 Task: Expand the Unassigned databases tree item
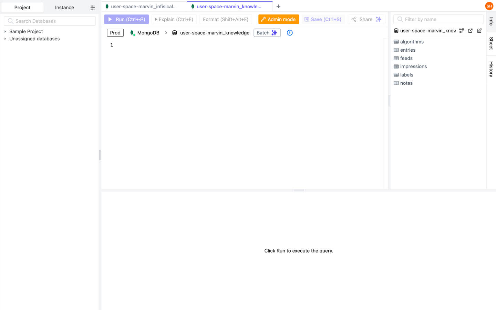pos(5,39)
